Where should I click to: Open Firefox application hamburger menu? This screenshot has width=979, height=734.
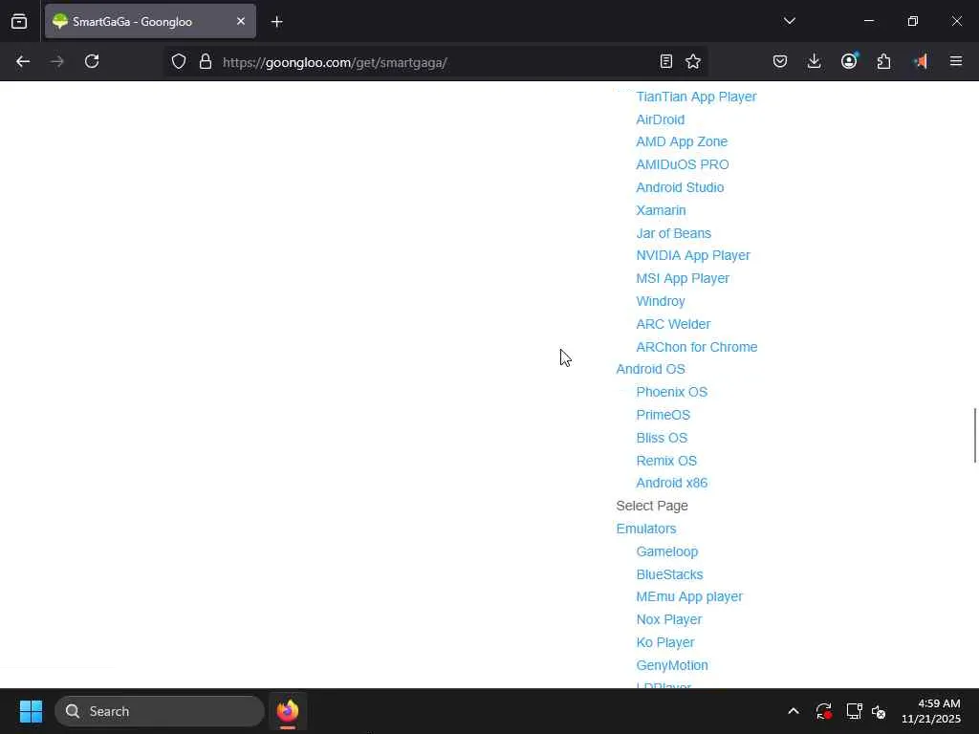pyautogui.click(x=956, y=61)
